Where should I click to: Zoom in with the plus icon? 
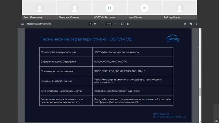coord(115,24)
